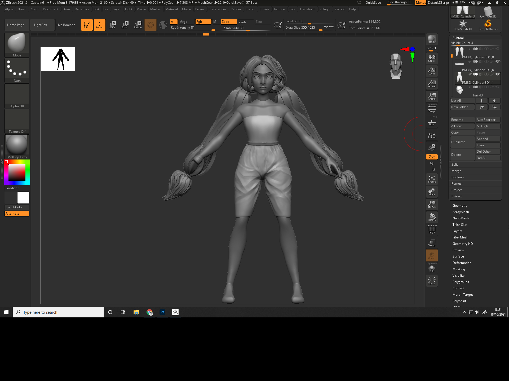Image resolution: width=509 pixels, height=381 pixels.
Task: Toggle Persp perspective view icon
Action: point(432,108)
